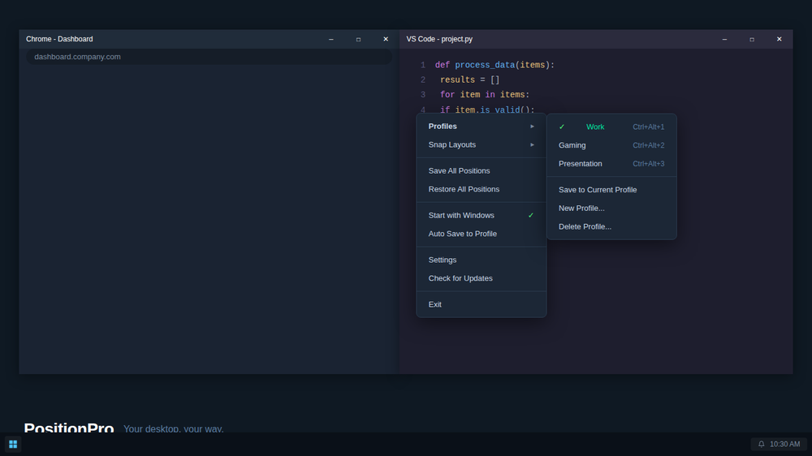812x456 pixels.
Task: Click line 1 def process_data code
Action: tap(495, 65)
